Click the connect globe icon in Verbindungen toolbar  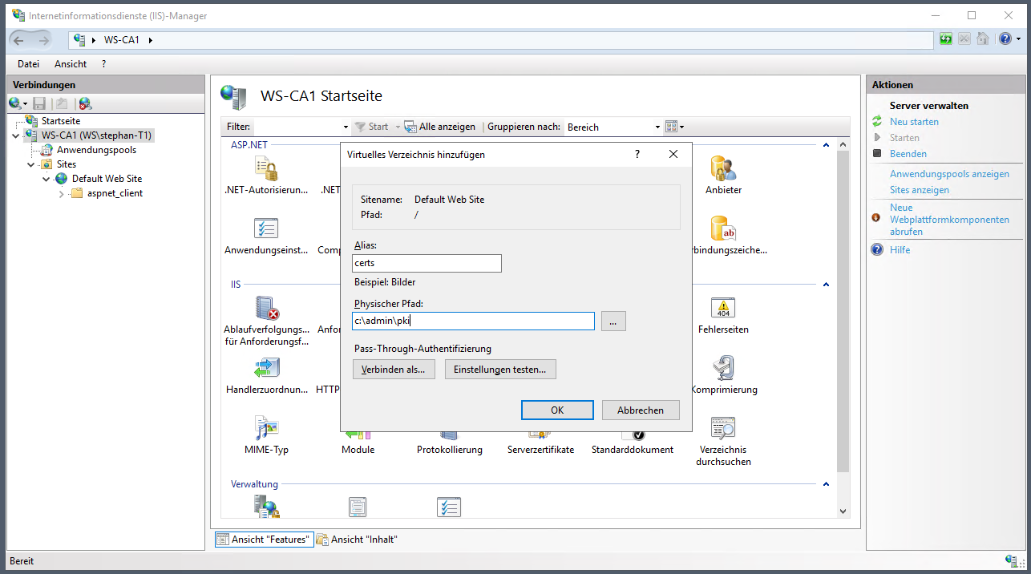(15, 103)
